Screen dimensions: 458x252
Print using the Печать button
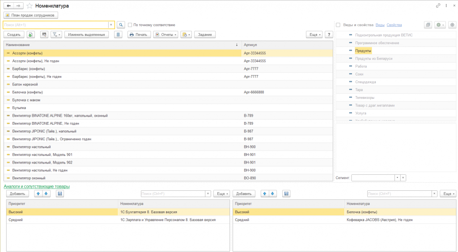[139, 34]
